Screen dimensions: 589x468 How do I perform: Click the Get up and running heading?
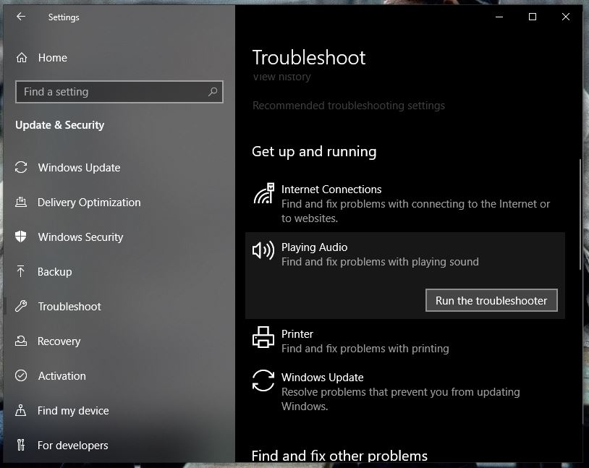(x=314, y=151)
